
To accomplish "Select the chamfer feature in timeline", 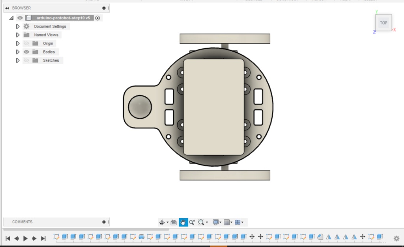I will point(320,237).
